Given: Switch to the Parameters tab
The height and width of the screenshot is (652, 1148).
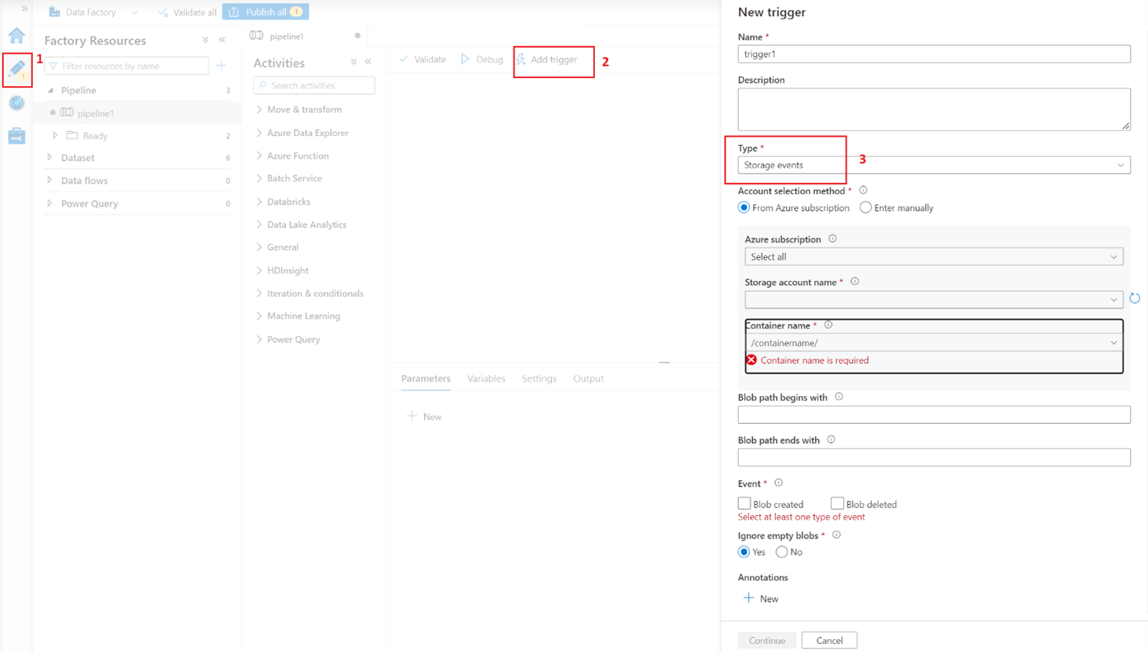Looking at the screenshot, I should tap(426, 378).
